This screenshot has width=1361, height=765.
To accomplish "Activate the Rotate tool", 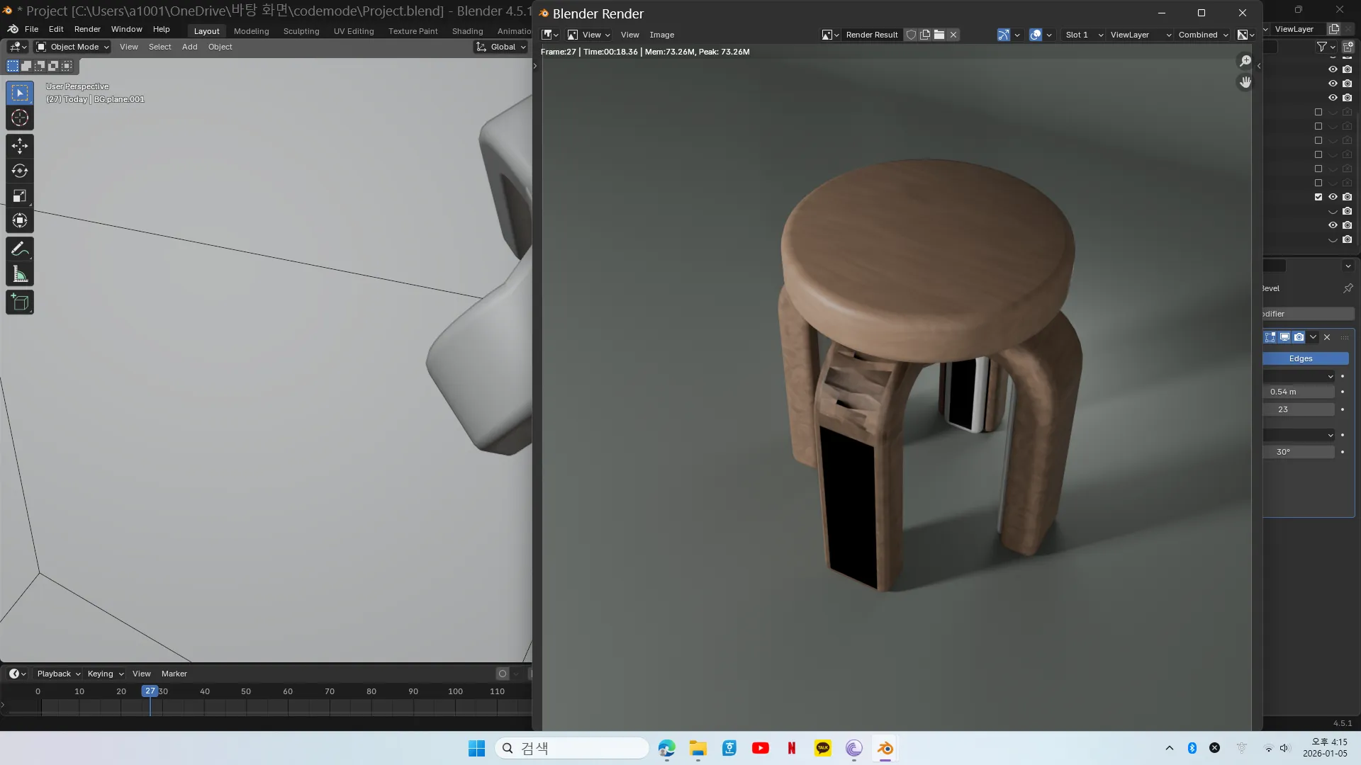I will [x=20, y=171].
